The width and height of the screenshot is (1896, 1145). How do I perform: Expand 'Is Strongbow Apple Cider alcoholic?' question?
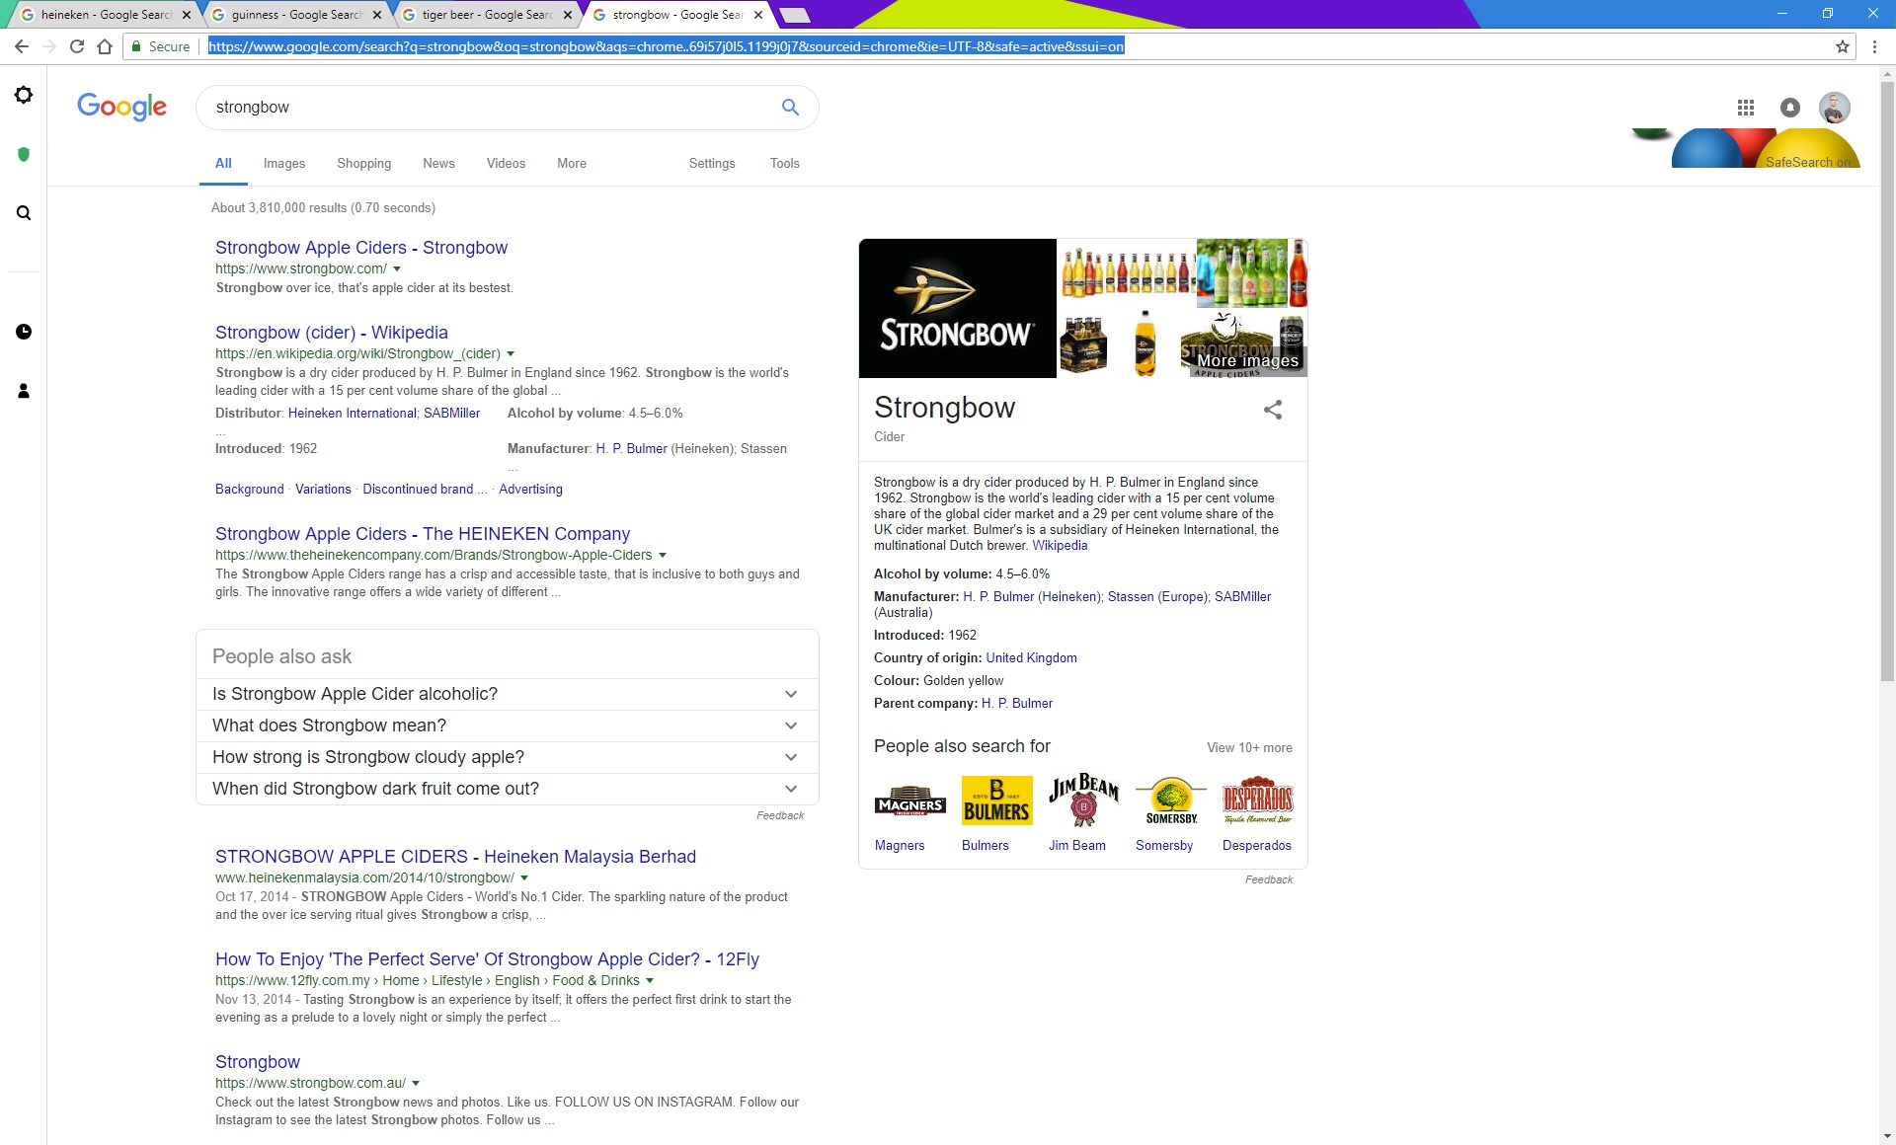pyautogui.click(x=508, y=694)
